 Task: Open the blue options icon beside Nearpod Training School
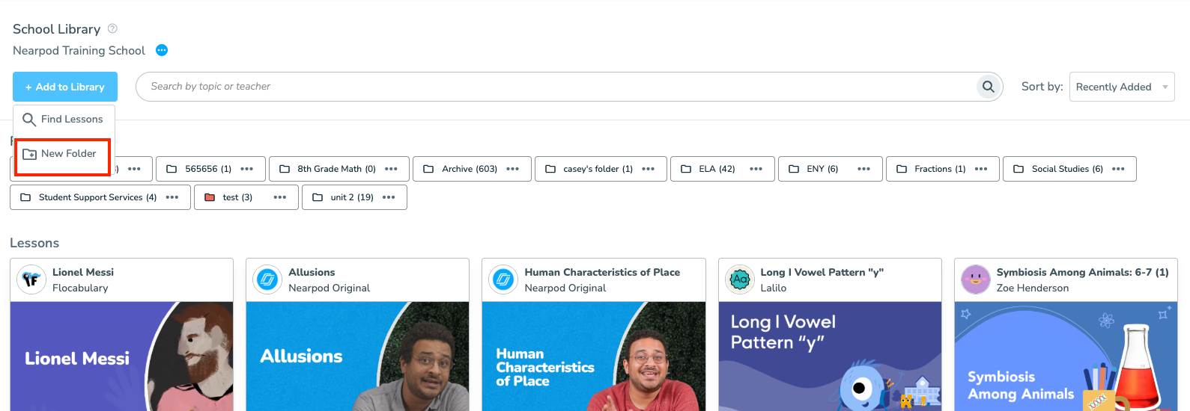tap(162, 50)
